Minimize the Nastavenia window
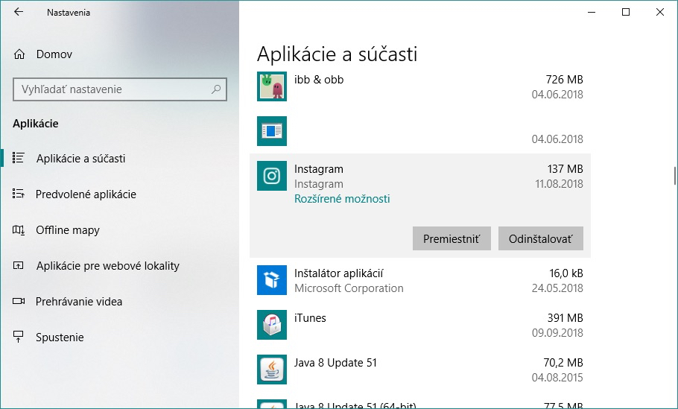This screenshot has width=678, height=409. point(592,12)
